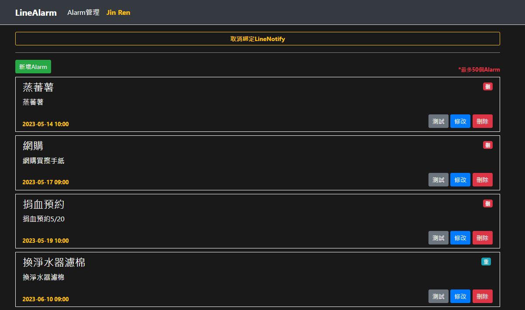Viewport: 525px width, 310px height.
Task: Click the red 刪 badge on 捐血預約 alarm
Action: pyautogui.click(x=487, y=203)
